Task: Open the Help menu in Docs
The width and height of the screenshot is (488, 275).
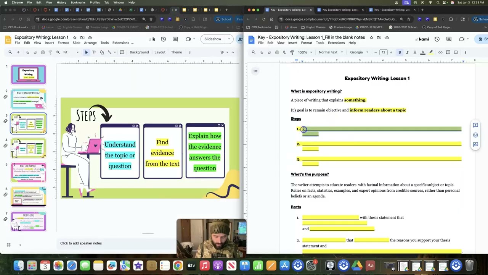Action: coord(352,43)
